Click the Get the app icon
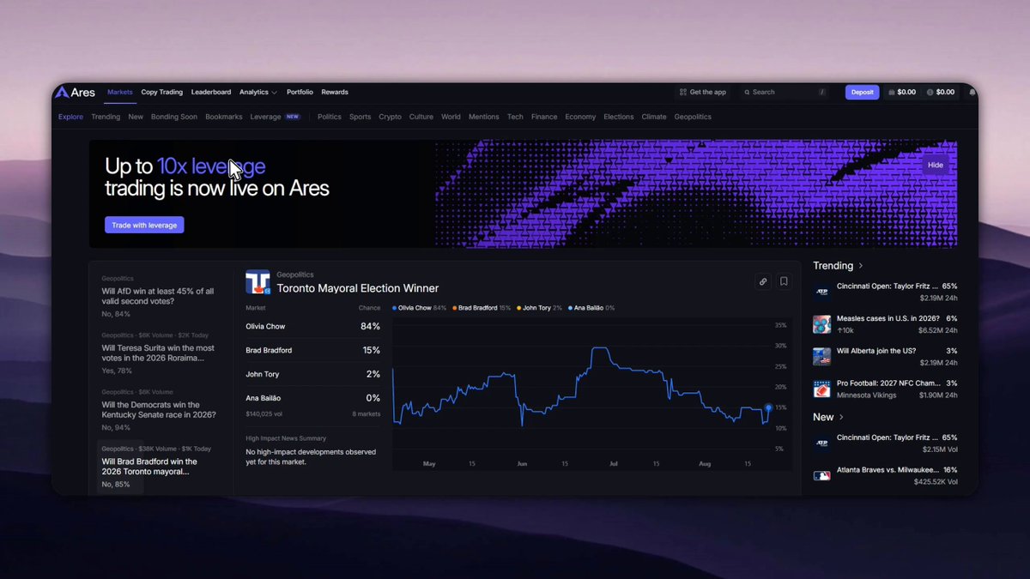The width and height of the screenshot is (1030, 579). tap(682, 93)
